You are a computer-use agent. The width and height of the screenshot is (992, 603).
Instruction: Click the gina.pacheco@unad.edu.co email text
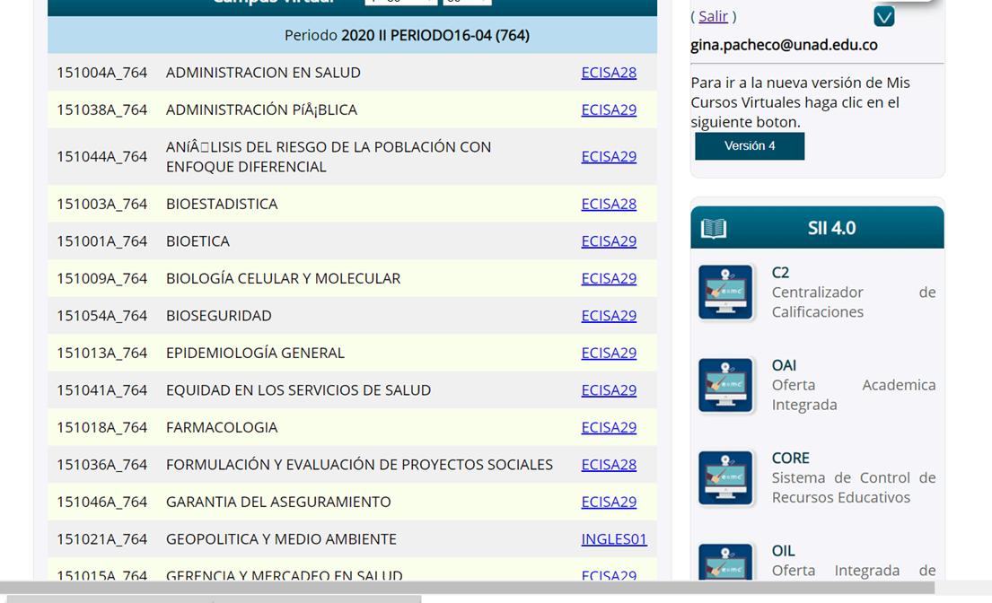[x=784, y=45]
